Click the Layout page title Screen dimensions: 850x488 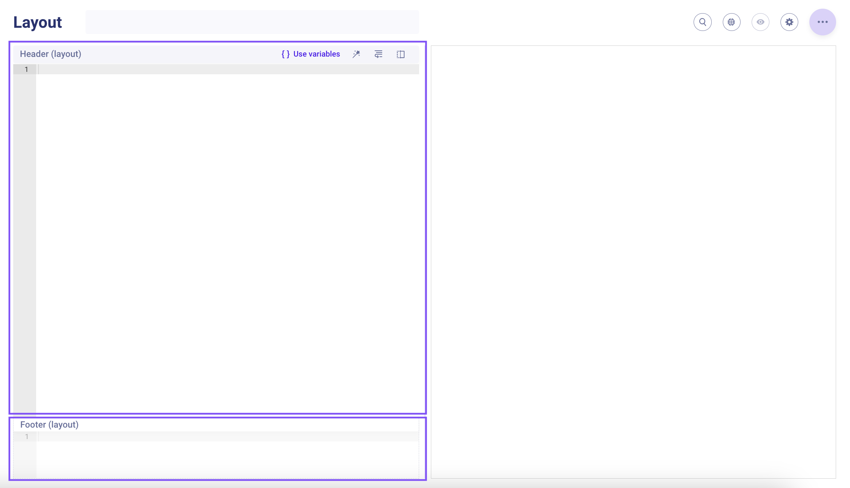(x=38, y=22)
